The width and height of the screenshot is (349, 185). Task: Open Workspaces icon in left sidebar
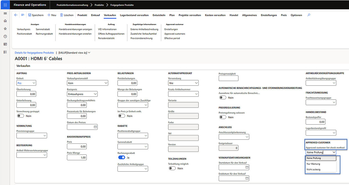(5, 44)
